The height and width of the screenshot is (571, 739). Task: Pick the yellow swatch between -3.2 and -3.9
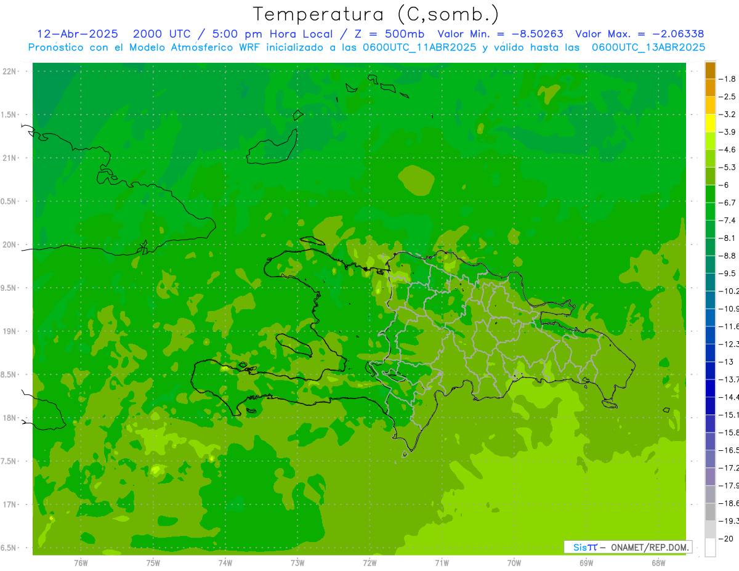click(x=710, y=123)
